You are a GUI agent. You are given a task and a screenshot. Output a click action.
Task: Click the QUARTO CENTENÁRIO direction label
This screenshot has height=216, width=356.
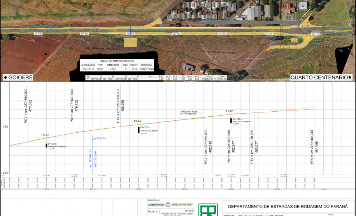click(x=319, y=77)
